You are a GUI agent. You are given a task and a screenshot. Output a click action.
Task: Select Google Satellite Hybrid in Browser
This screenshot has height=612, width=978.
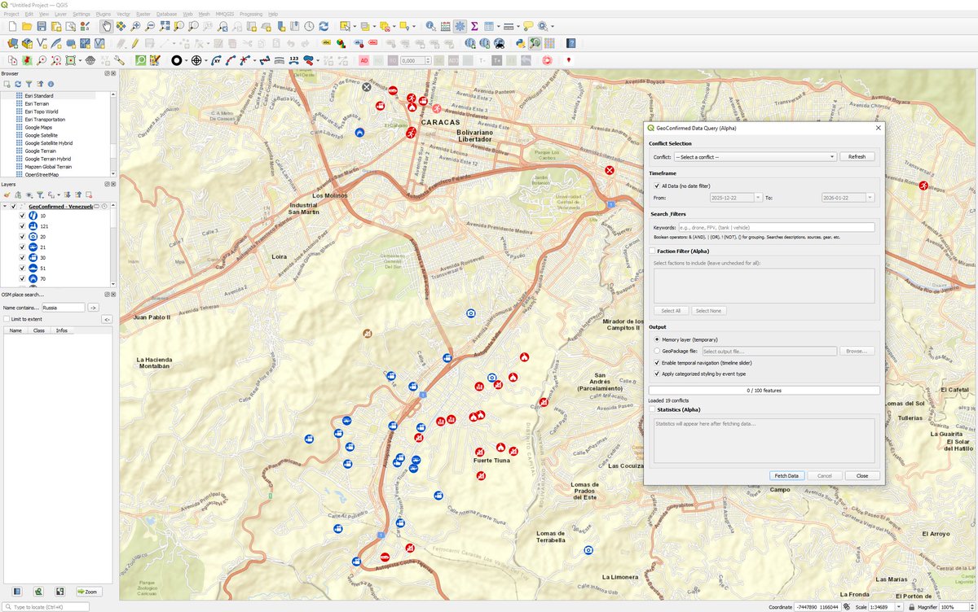pos(48,142)
